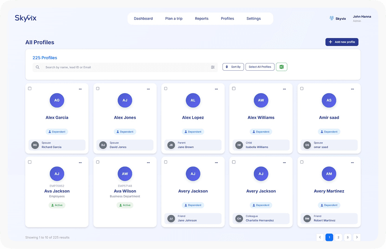
Task: Click the search magnifier icon
Action: (37, 67)
